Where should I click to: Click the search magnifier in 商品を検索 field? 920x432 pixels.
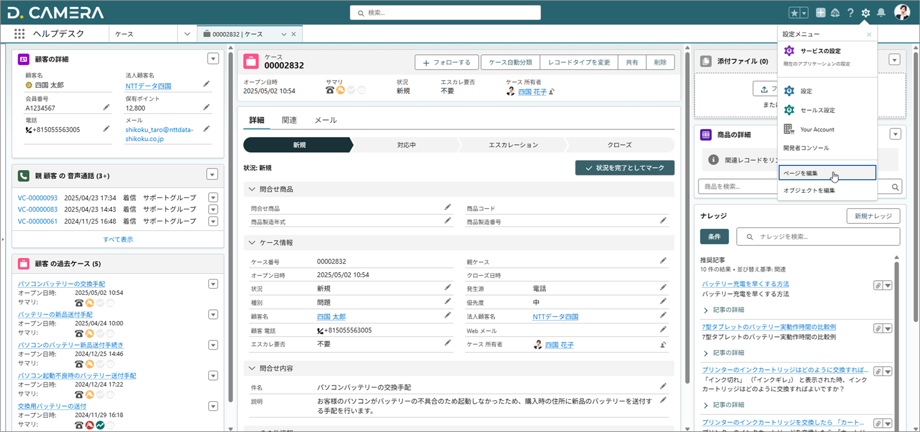895,187
